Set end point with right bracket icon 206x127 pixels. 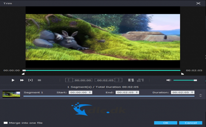point(119,80)
